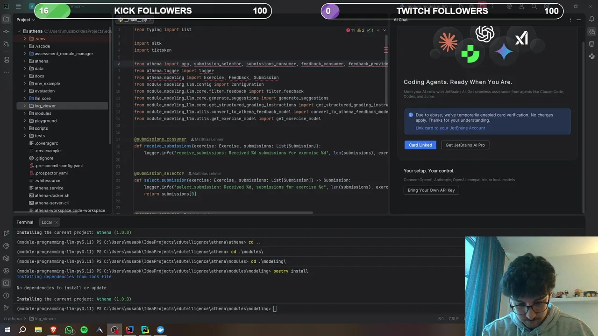This screenshot has width=598, height=336.
Task: Open File Explorer from taskbar
Action: pos(38,330)
